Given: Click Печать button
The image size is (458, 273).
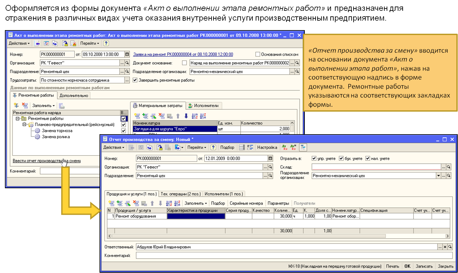Looking at the screenshot, I should (x=392, y=266).
